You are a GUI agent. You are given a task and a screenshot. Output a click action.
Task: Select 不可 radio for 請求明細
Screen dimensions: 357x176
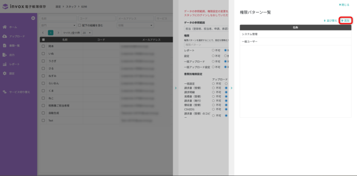pos(213,92)
